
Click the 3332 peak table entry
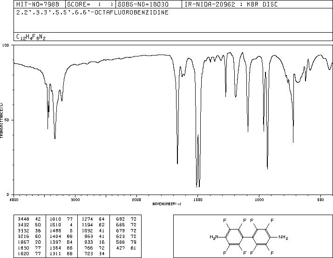pyautogui.click(x=24, y=231)
